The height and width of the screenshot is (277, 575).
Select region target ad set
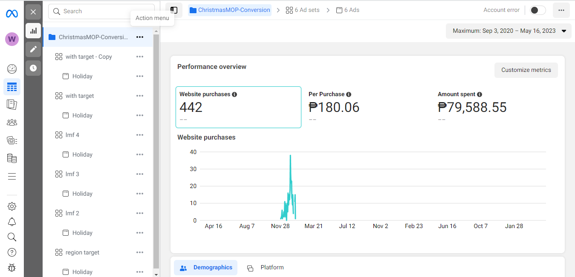(82, 252)
